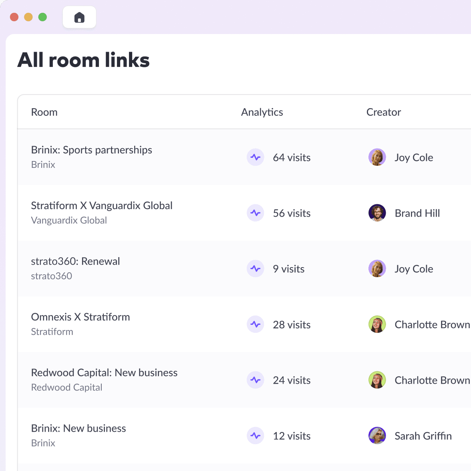The height and width of the screenshot is (471, 471).
Task: Click analytics icon for Stratiform X Vanguardix Global
Action: (x=256, y=213)
